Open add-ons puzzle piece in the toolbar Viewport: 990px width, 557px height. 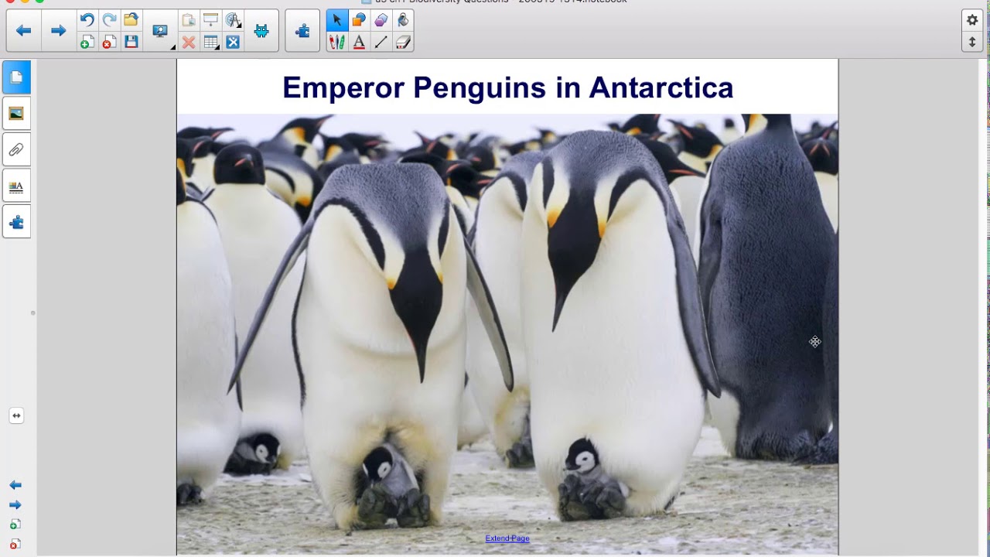[302, 31]
